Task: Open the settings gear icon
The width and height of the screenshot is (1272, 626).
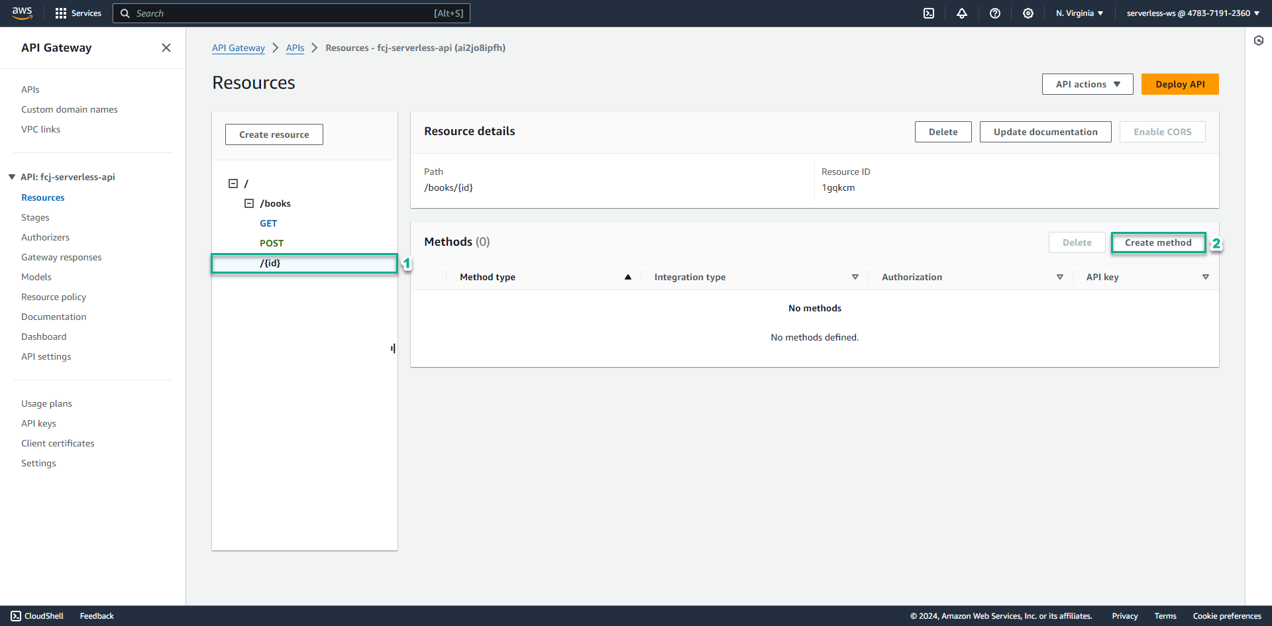Action: 1028,13
